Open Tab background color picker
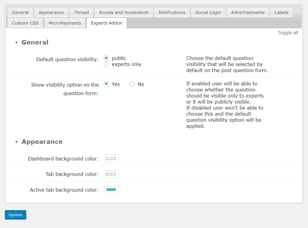 tap(111, 174)
